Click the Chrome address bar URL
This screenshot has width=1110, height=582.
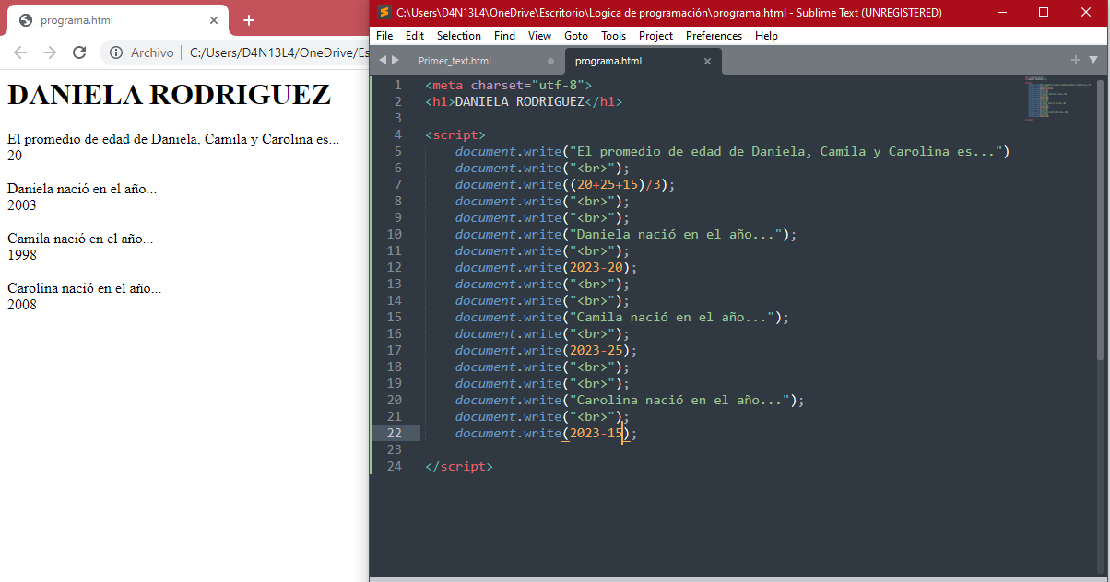click(x=278, y=52)
